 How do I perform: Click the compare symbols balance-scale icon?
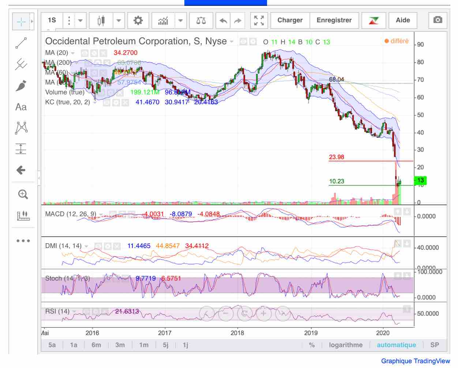click(201, 20)
